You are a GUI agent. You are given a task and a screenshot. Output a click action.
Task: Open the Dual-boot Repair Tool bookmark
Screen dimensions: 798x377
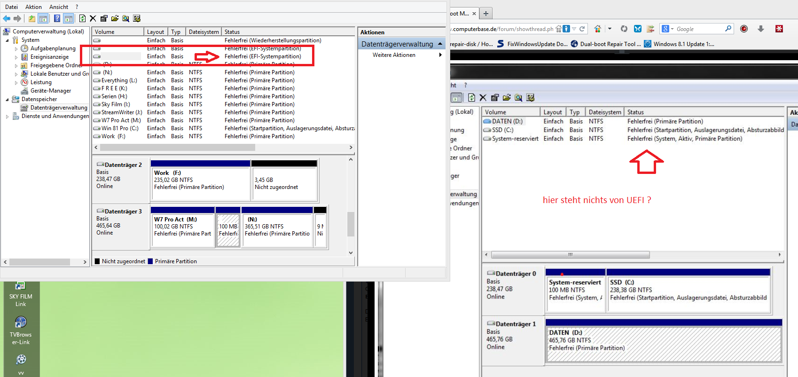tap(606, 44)
